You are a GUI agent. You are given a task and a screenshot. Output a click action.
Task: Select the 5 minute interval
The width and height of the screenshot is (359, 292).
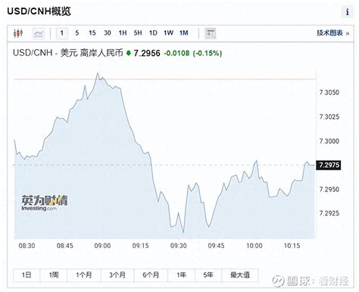point(77,33)
